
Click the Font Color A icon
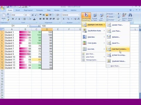pyautogui.click(x=34, y=19)
